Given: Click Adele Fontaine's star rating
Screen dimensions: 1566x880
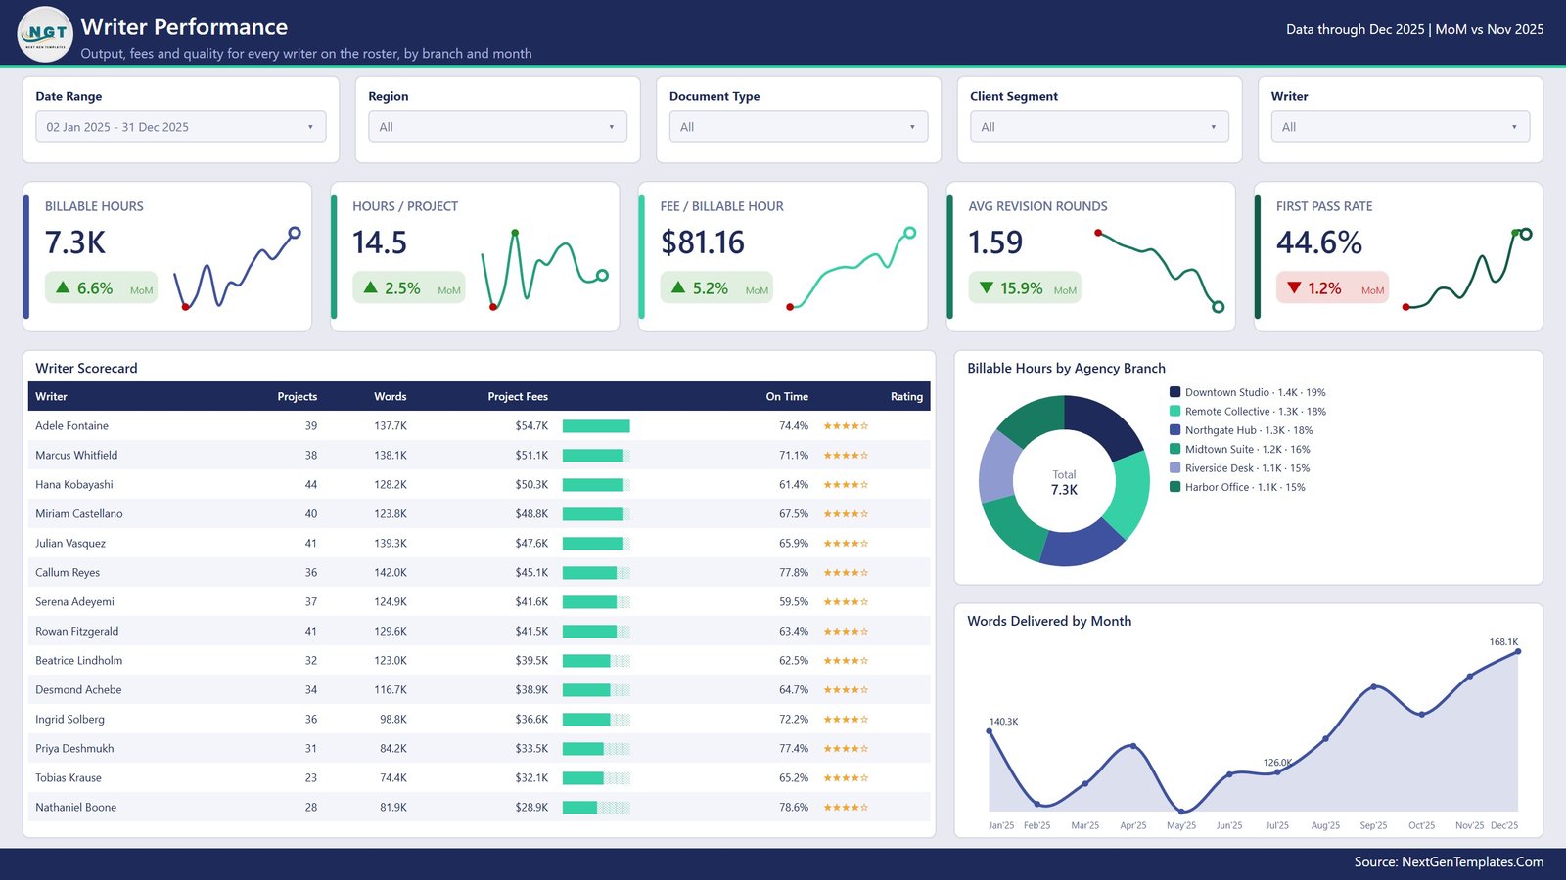Looking at the screenshot, I should coord(846,425).
